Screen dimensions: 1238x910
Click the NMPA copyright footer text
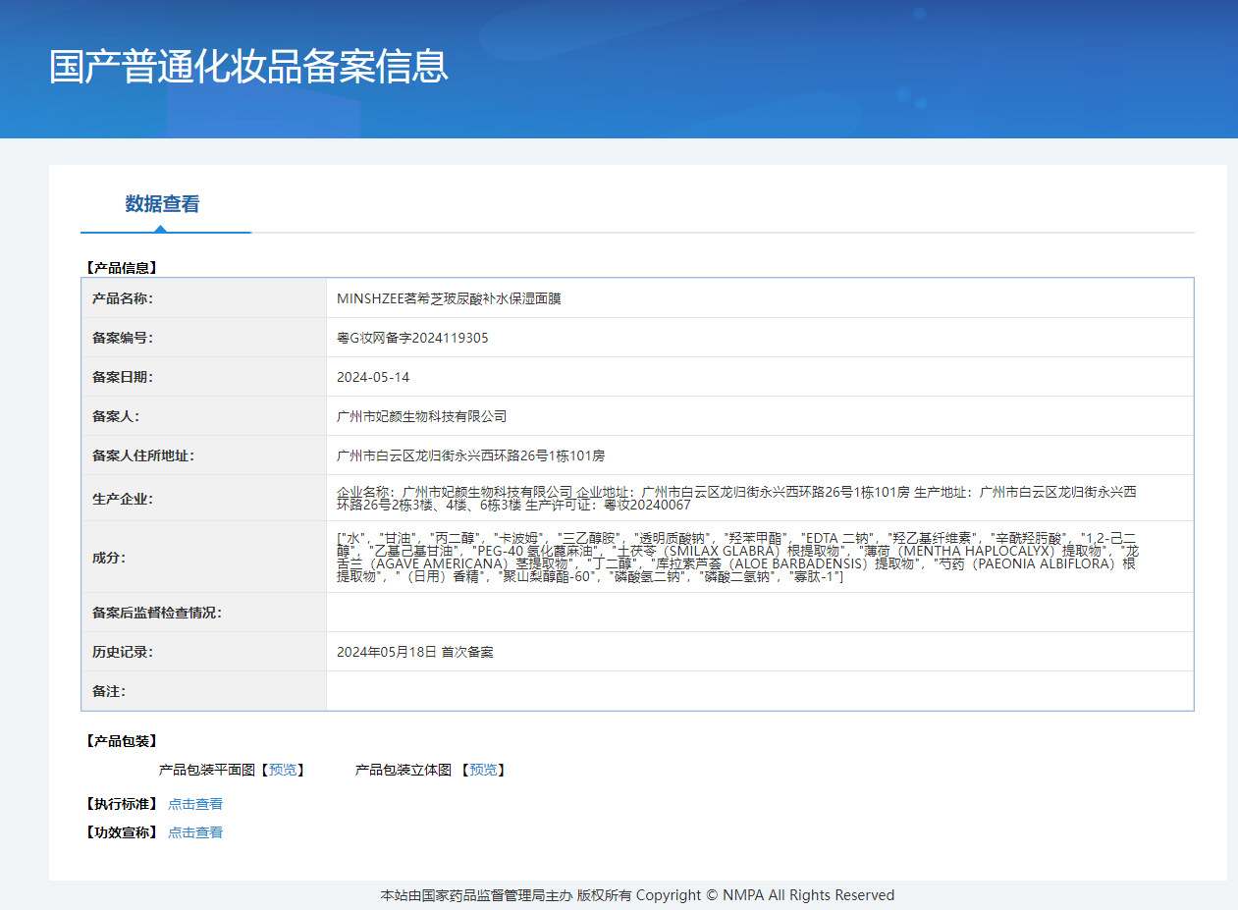coord(637,895)
